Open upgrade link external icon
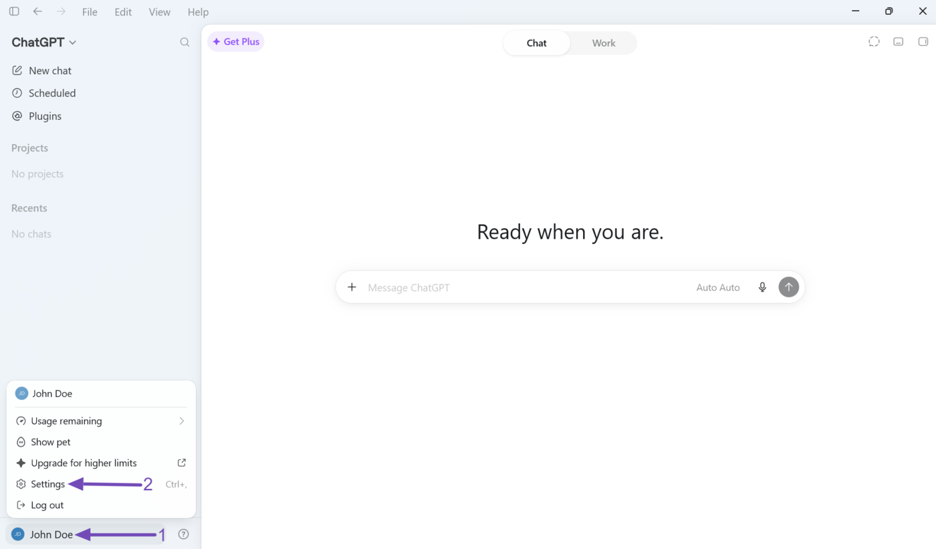The height and width of the screenshot is (549, 936). 181,463
